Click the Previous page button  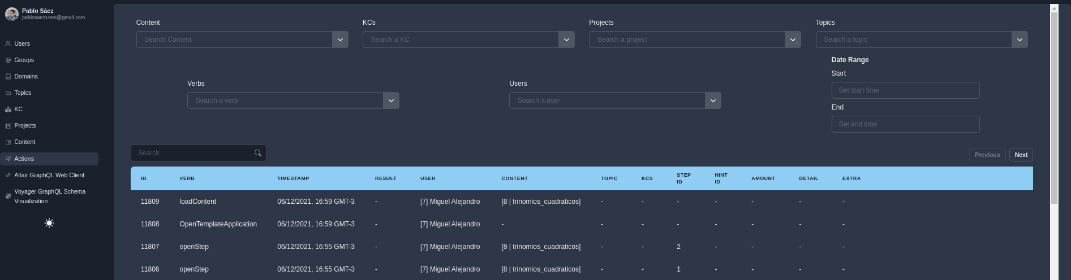(987, 155)
